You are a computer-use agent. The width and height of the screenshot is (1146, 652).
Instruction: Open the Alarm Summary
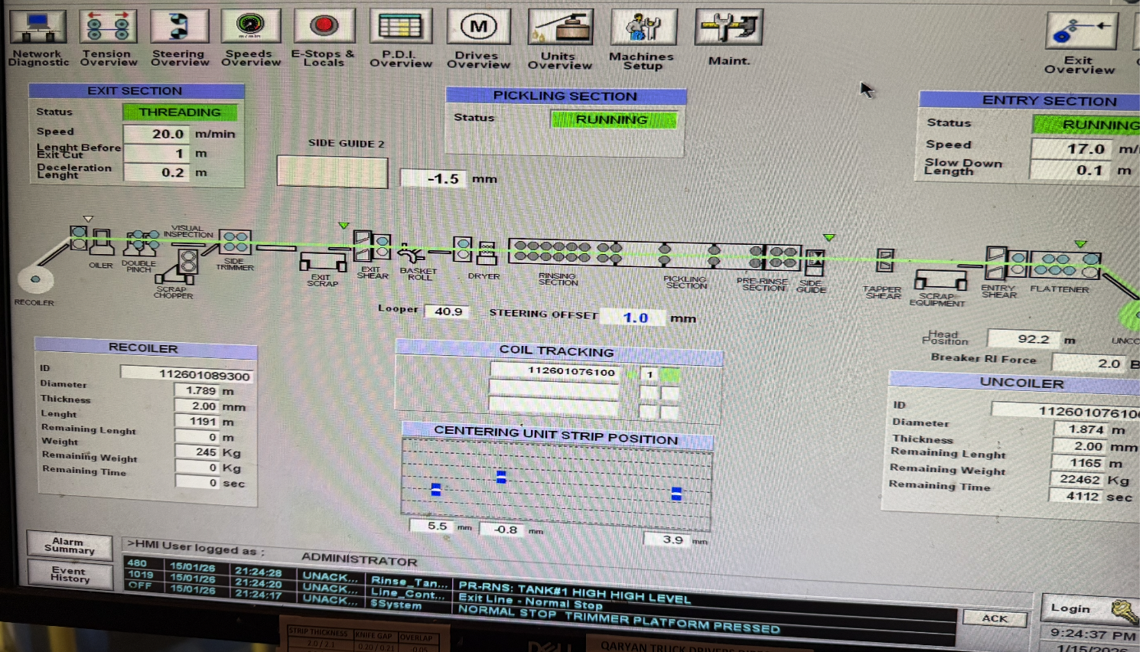pyautogui.click(x=70, y=545)
